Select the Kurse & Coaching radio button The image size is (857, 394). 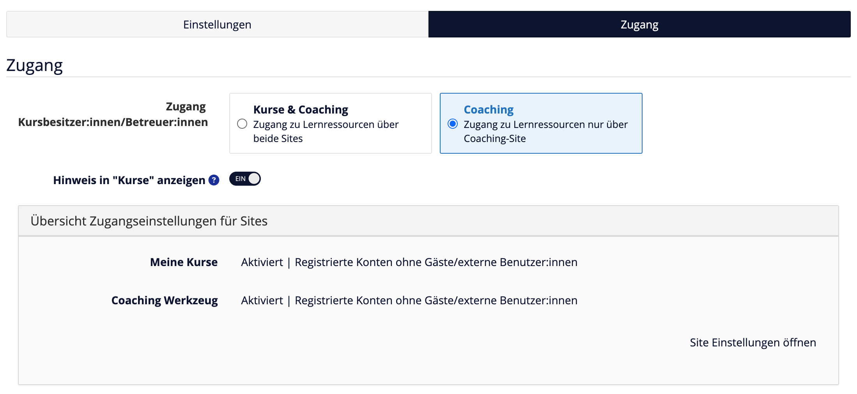click(242, 124)
